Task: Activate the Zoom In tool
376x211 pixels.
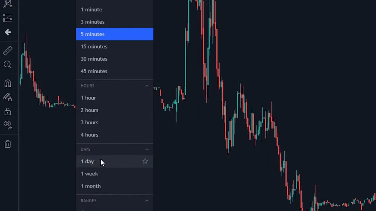Action: (x=8, y=64)
